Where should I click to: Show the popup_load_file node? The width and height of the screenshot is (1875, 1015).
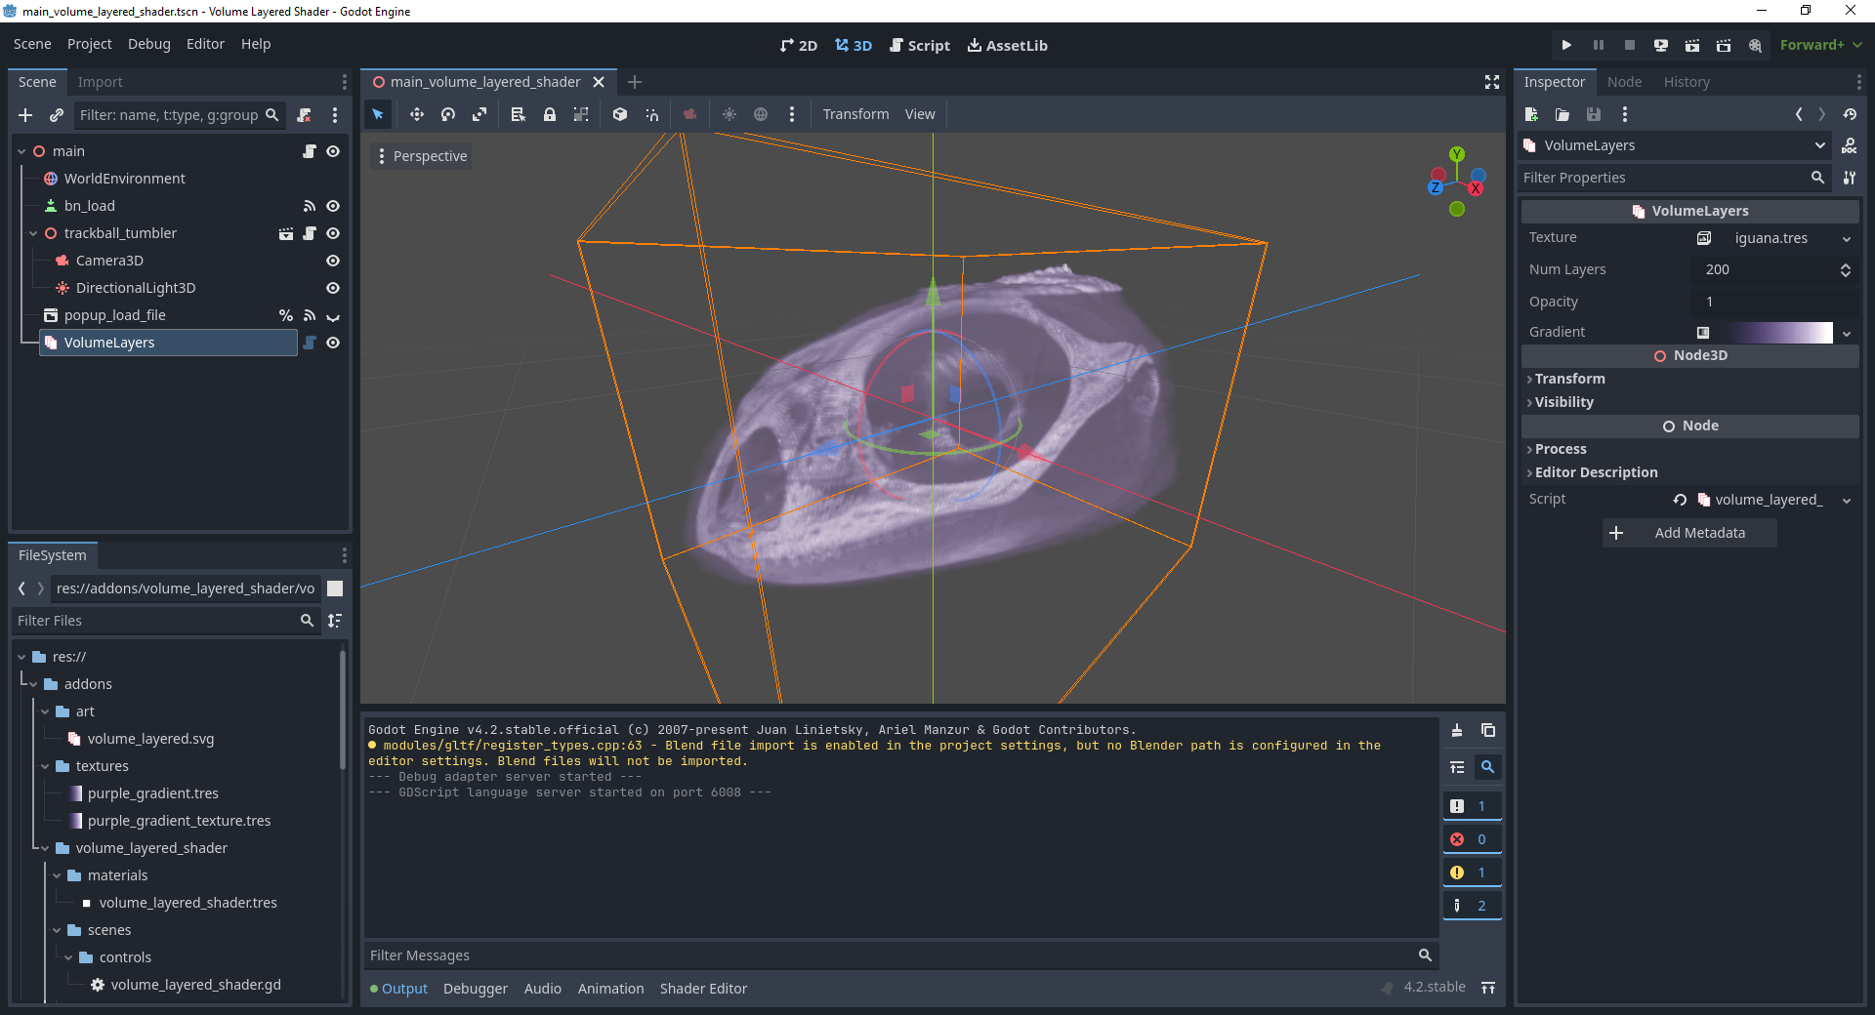click(x=333, y=315)
